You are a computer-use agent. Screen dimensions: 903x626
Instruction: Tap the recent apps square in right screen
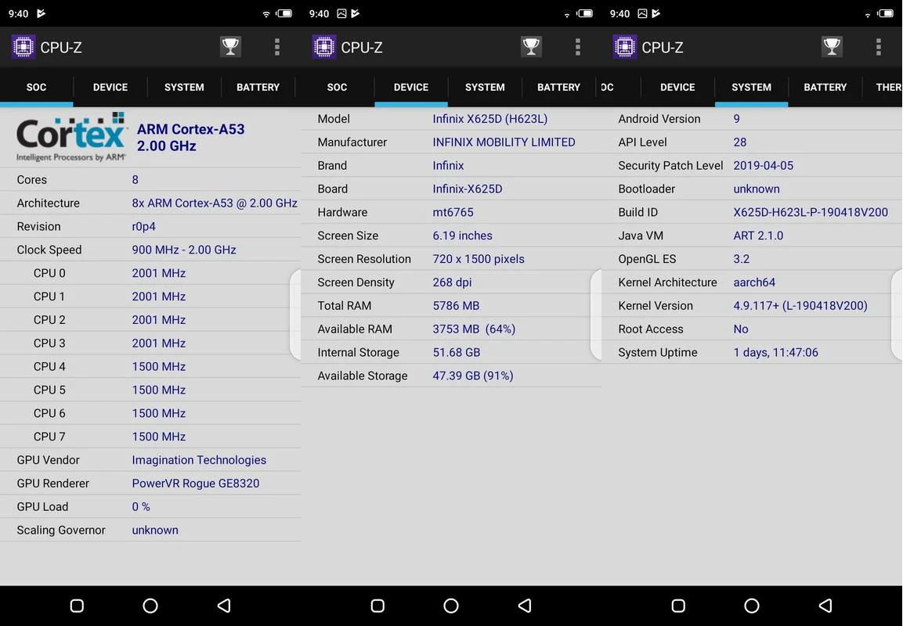point(677,606)
